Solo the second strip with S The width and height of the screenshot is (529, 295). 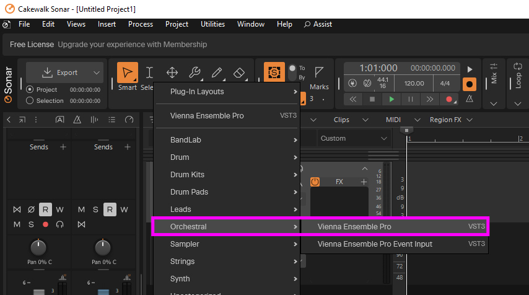(x=95, y=209)
